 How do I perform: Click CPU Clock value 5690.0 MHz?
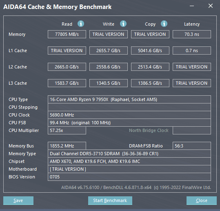(129, 115)
